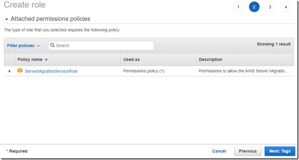Go to step 1 circle
Screen dimensions: 299x160
tap(238, 7)
